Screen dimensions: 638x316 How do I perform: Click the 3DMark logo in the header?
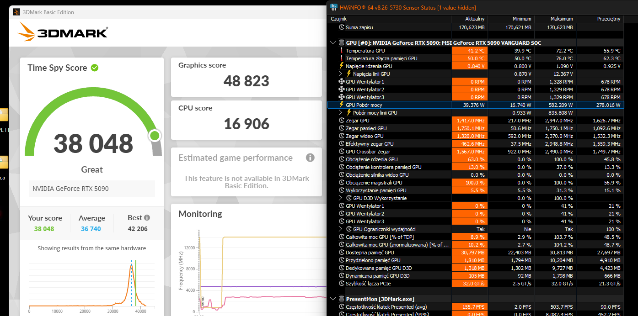click(63, 32)
